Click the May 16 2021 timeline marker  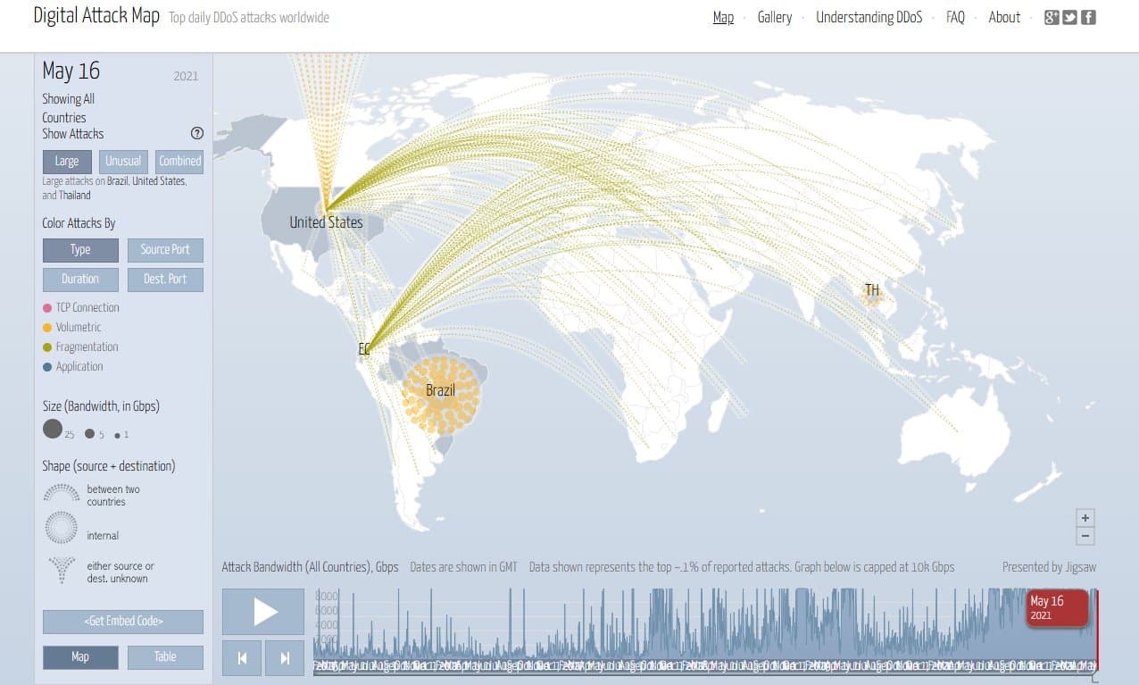[x=1058, y=607]
